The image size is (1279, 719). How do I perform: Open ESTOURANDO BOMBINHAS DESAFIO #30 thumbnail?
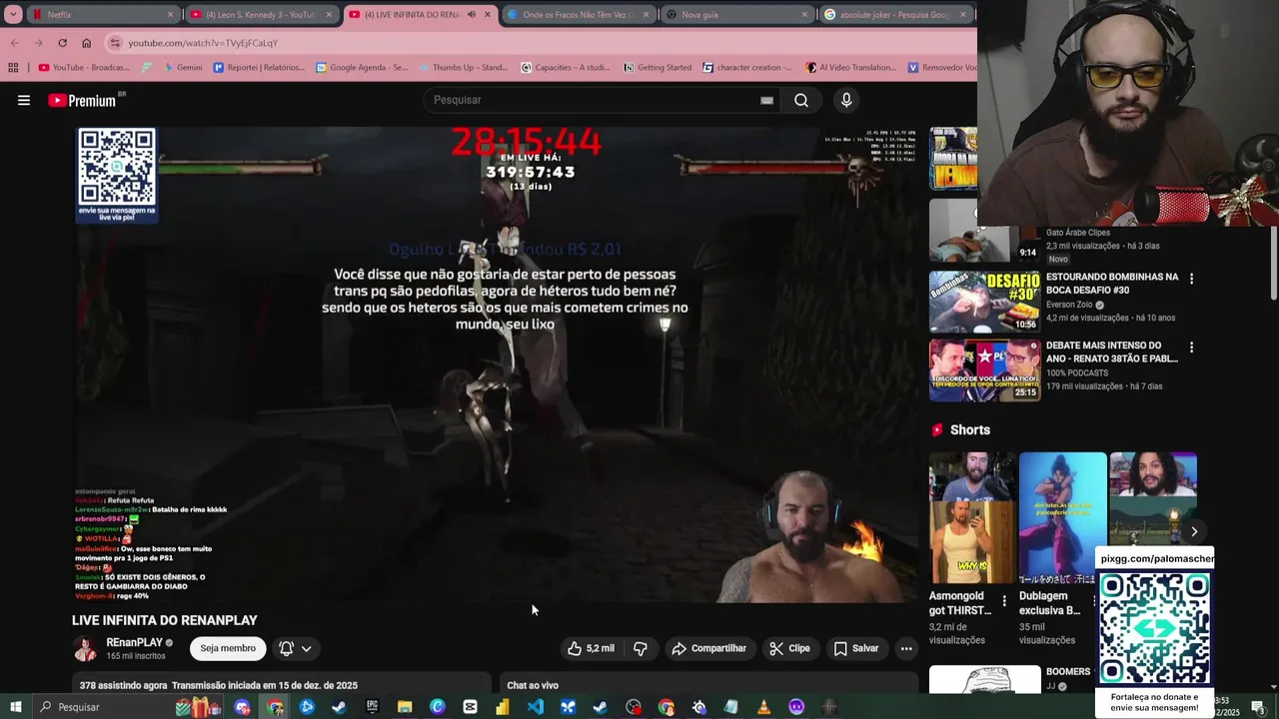(984, 302)
